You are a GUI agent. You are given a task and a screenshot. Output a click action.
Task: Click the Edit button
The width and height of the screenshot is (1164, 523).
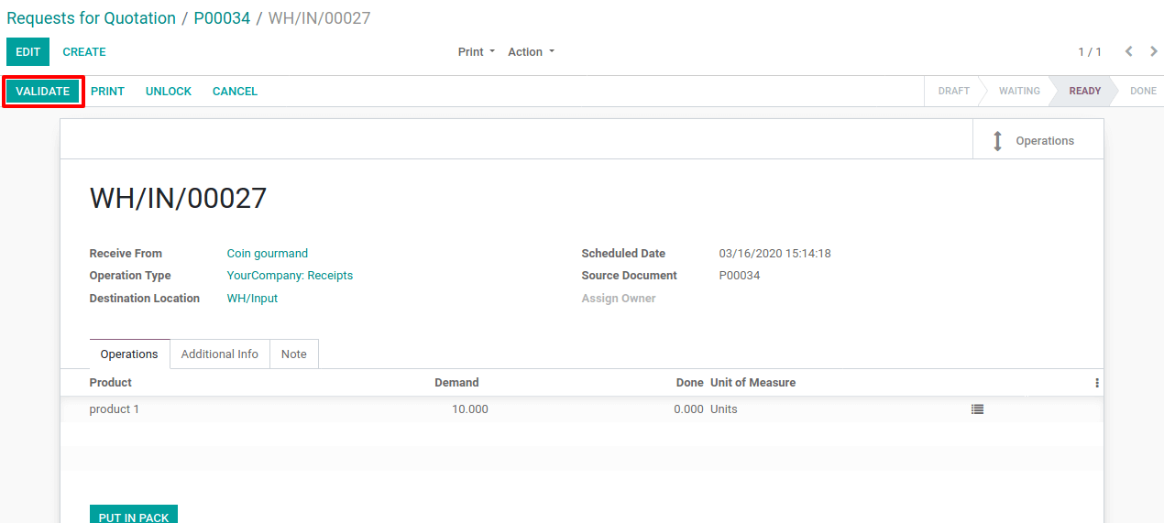point(27,52)
